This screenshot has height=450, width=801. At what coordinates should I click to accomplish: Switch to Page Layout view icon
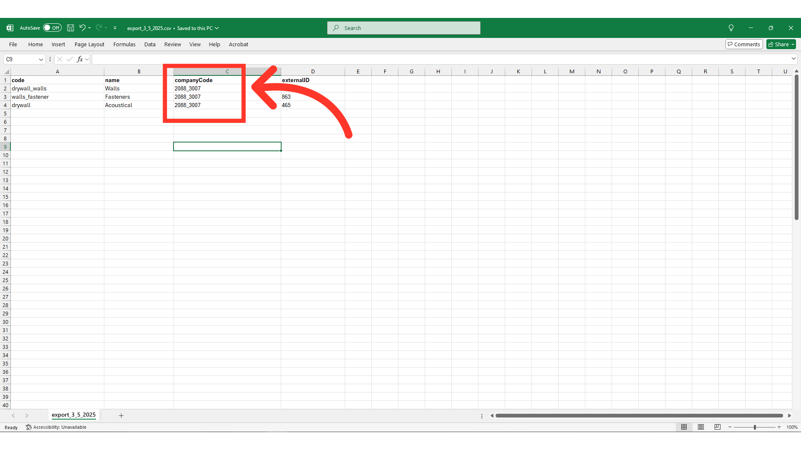701,427
